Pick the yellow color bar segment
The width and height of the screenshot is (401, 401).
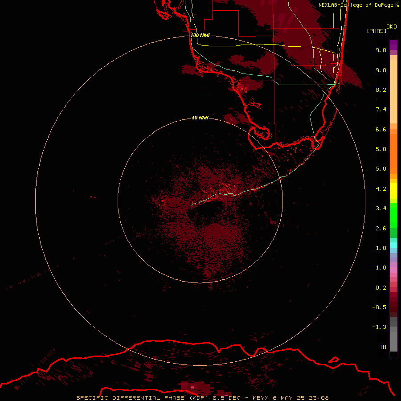(393, 191)
